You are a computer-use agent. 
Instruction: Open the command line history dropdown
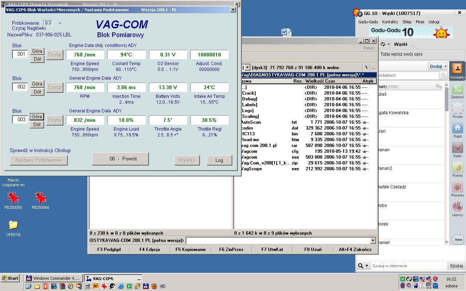pos(373,240)
